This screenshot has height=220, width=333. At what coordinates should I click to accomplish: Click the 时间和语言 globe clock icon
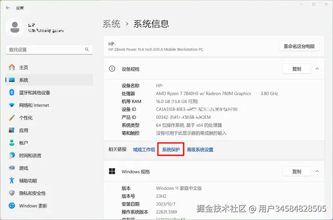pos(12,155)
